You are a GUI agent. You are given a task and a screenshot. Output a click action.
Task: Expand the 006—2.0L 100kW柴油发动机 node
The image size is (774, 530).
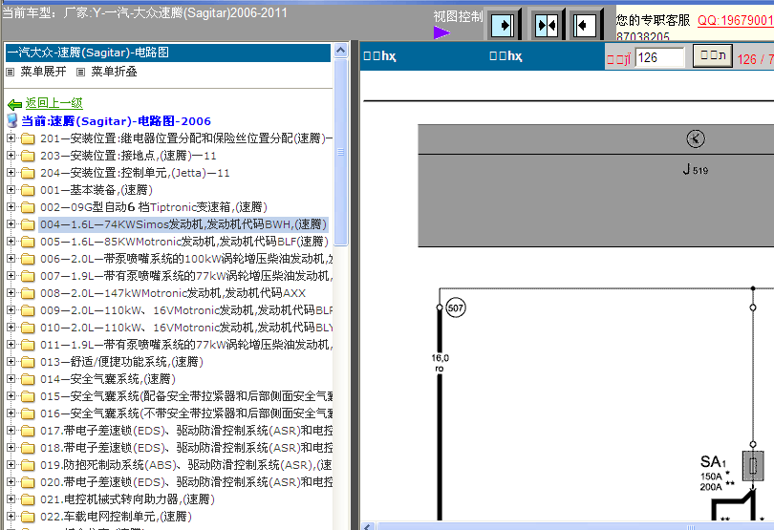tap(11, 259)
